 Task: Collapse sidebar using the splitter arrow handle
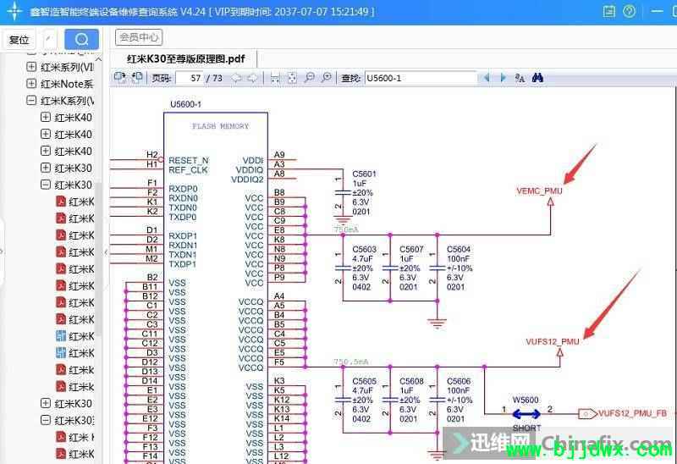pos(106,251)
